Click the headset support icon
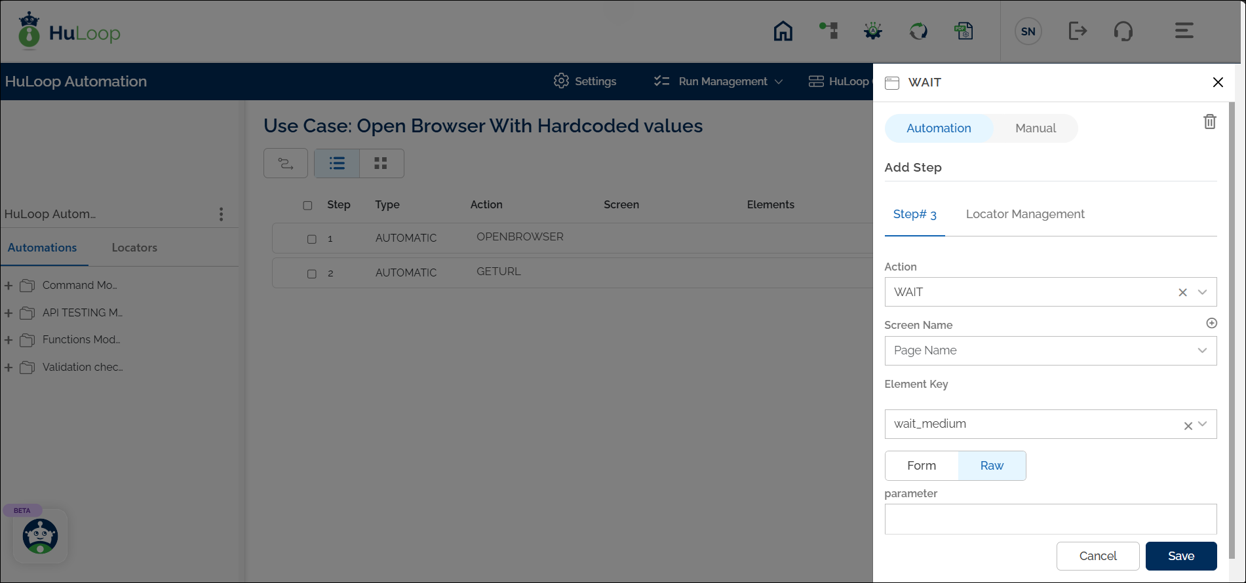This screenshot has height=583, width=1246. pyautogui.click(x=1123, y=31)
